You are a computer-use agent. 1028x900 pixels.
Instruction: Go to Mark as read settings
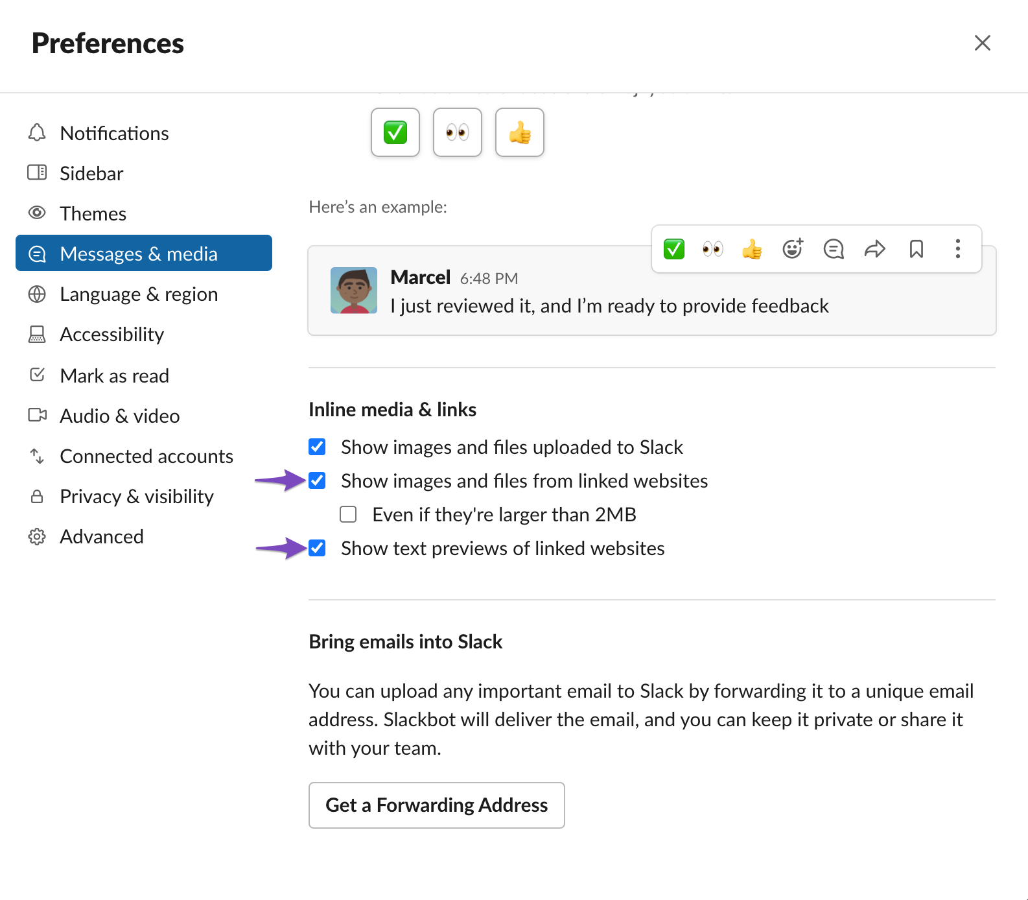click(144, 375)
